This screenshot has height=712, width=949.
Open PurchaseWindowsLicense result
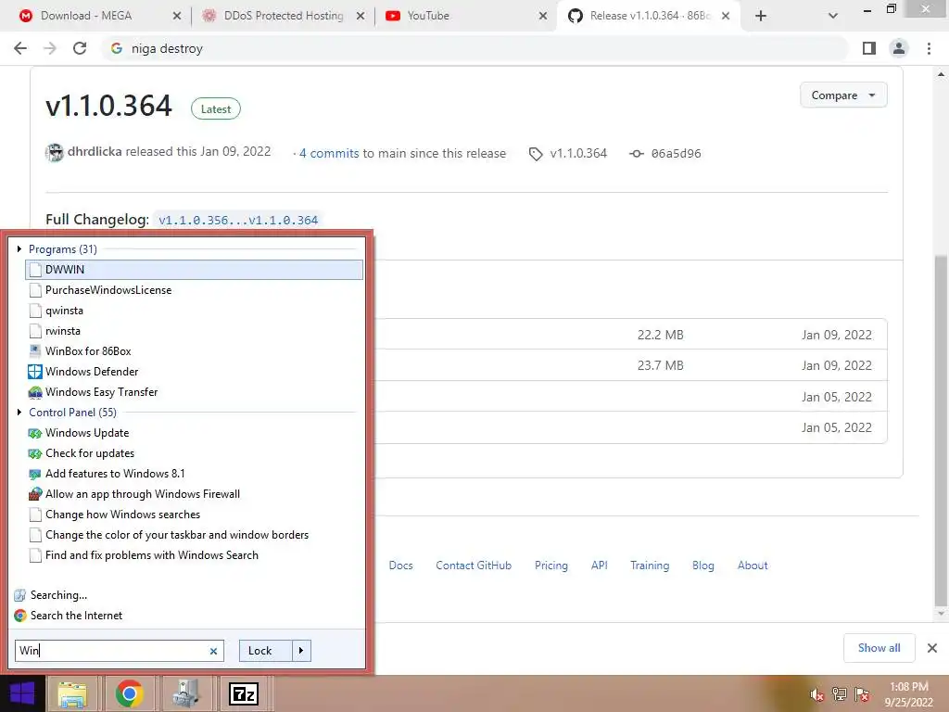click(x=194, y=290)
